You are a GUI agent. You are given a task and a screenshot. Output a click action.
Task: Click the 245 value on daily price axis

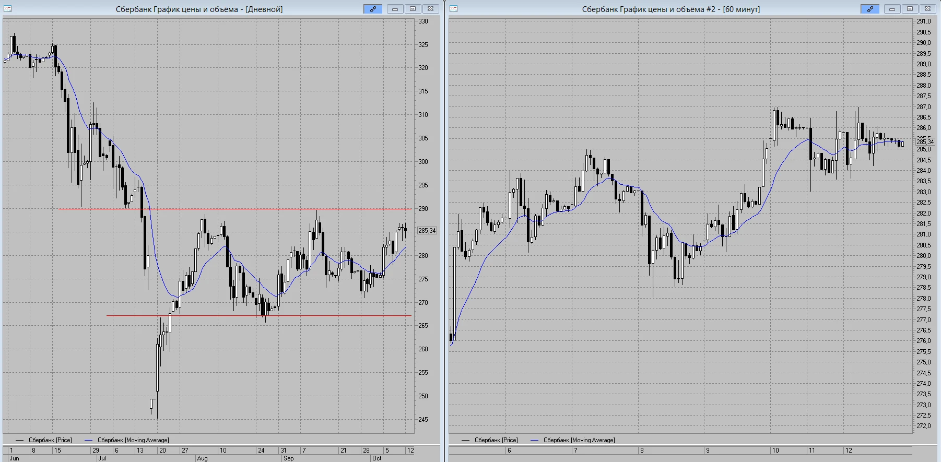[423, 420]
